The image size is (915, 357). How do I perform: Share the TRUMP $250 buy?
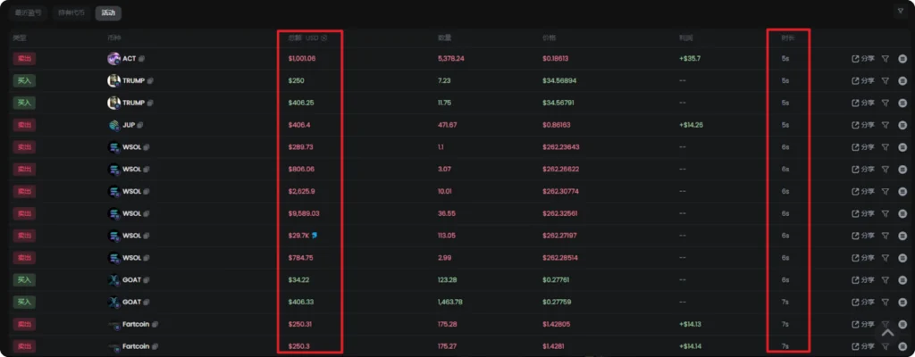coord(863,80)
